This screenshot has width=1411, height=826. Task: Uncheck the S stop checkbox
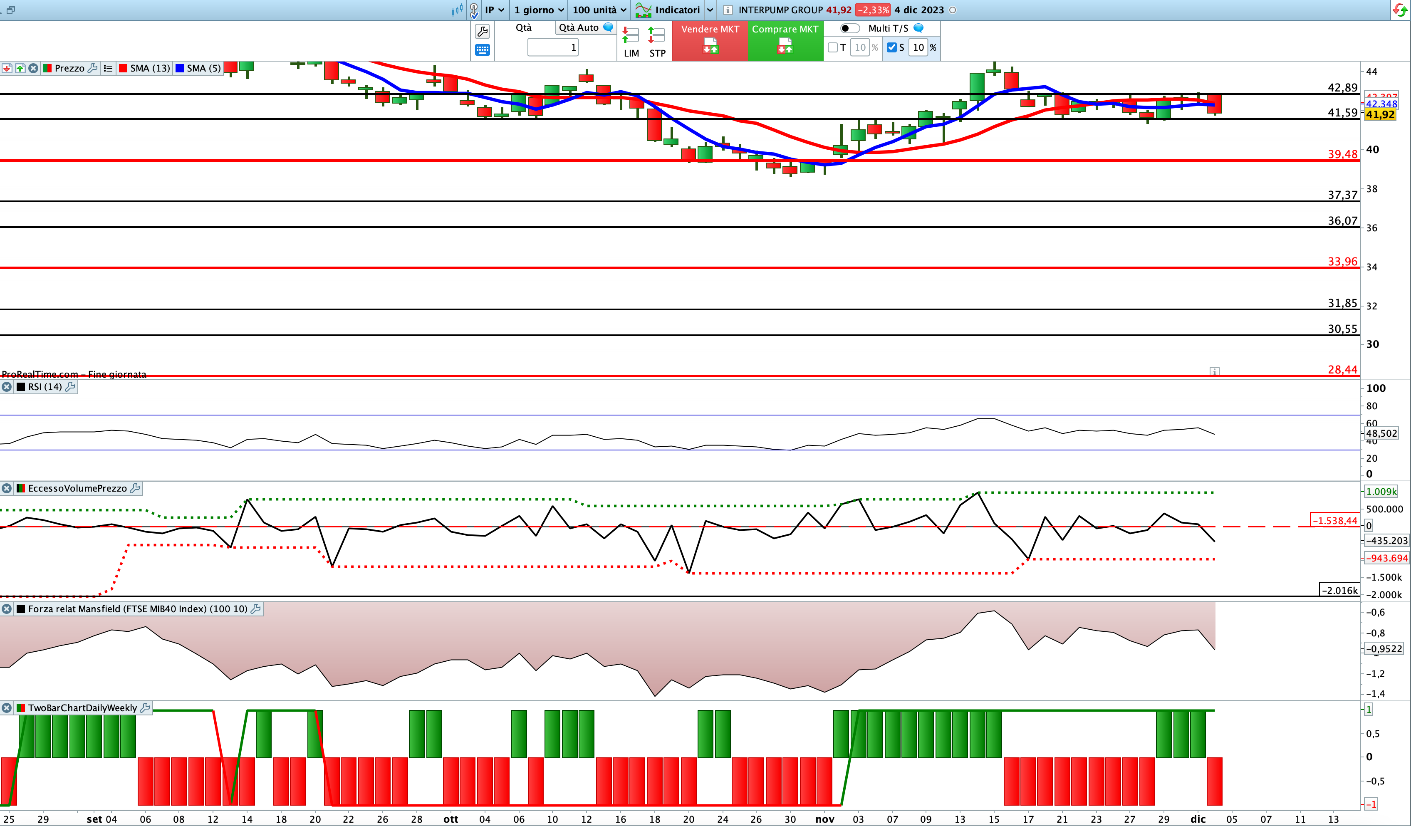(892, 47)
